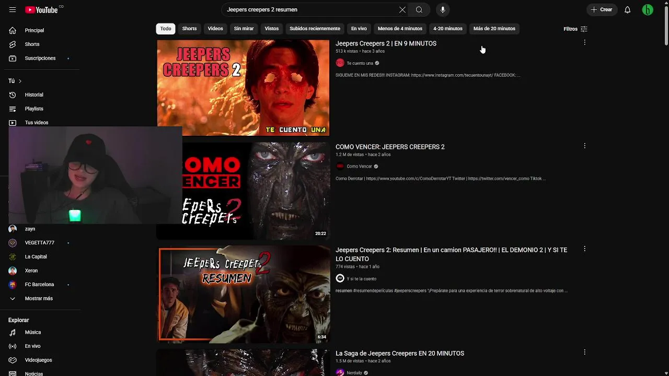Click the Crear button

602,10
